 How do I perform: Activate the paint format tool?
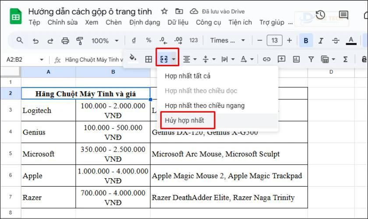(x=80, y=41)
